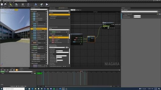Click the Simulation play icon

(47, 5)
